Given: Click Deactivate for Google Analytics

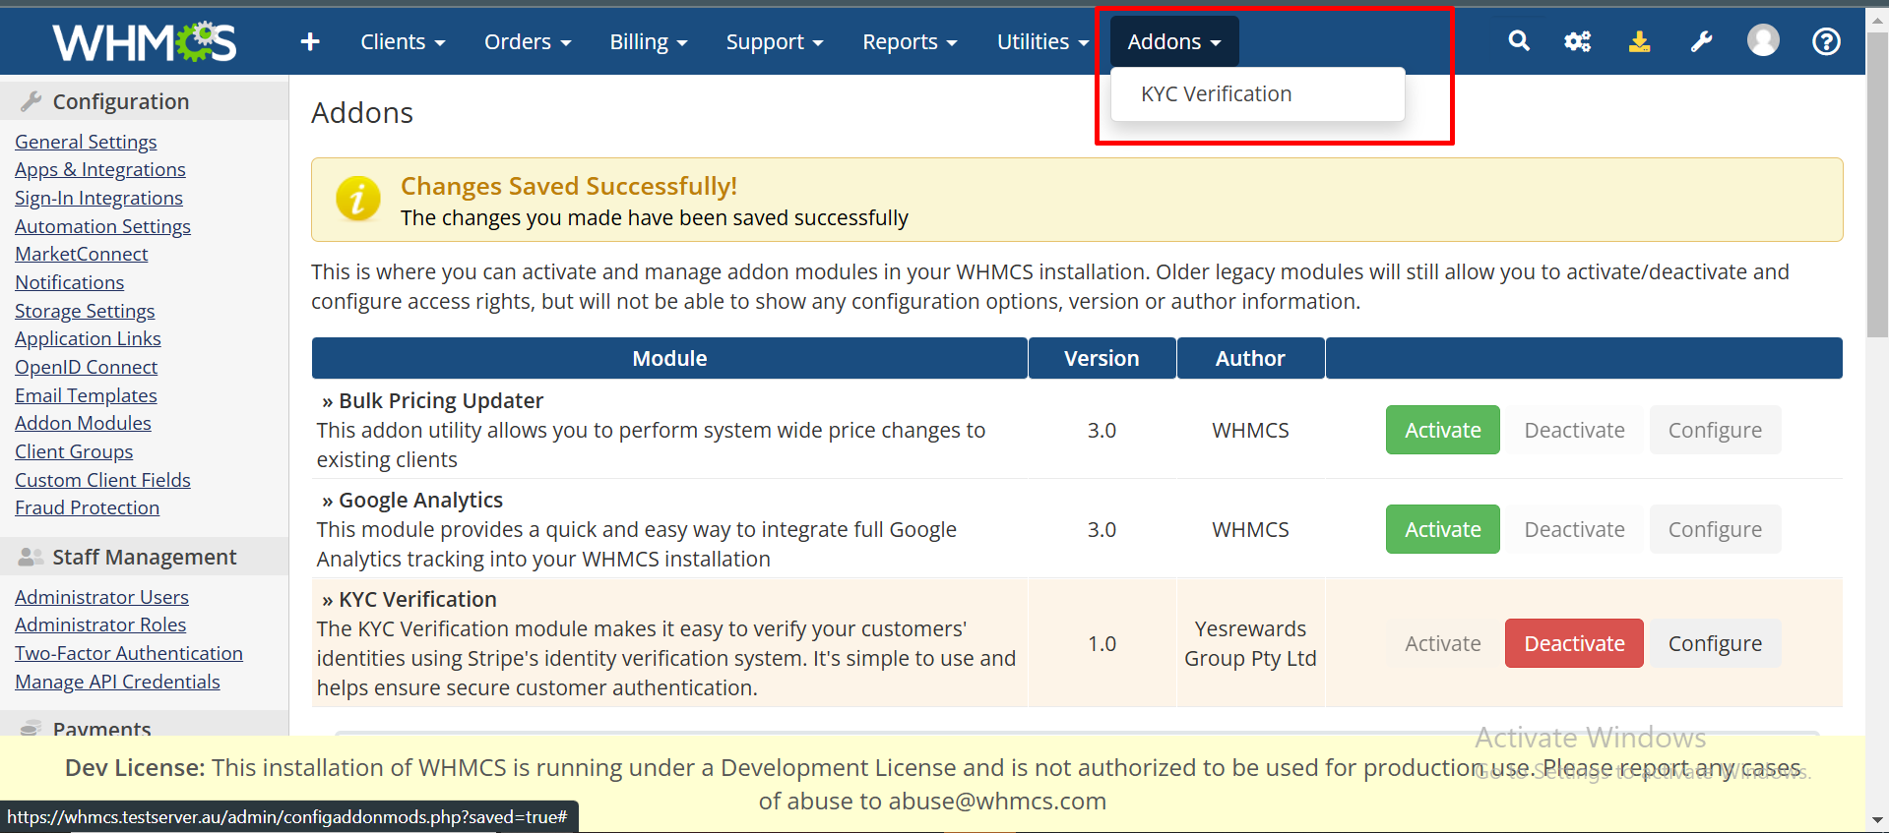Looking at the screenshot, I should 1574,529.
